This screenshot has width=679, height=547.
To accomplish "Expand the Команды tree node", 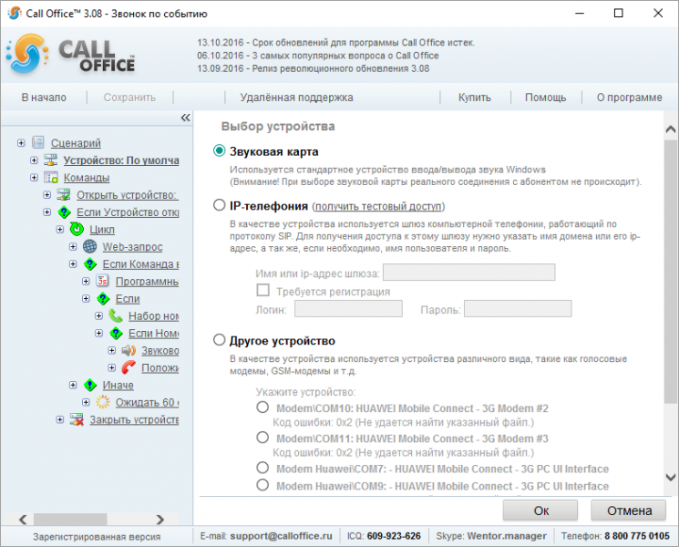I will (x=35, y=177).
